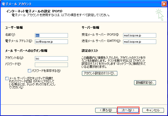
Task: Click the インターネット電子メールの設定 (POP3) title
Action: tap(34, 11)
